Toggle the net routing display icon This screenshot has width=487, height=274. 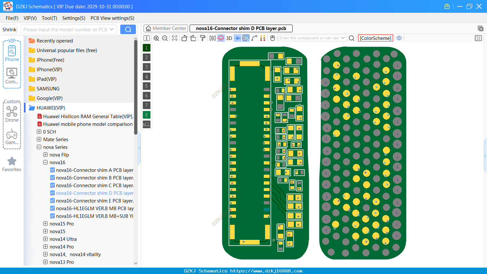coord(246,38)
